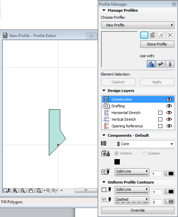178x217 pixels.
Task: Select the Opening Reference layer row
Action: 138,126
